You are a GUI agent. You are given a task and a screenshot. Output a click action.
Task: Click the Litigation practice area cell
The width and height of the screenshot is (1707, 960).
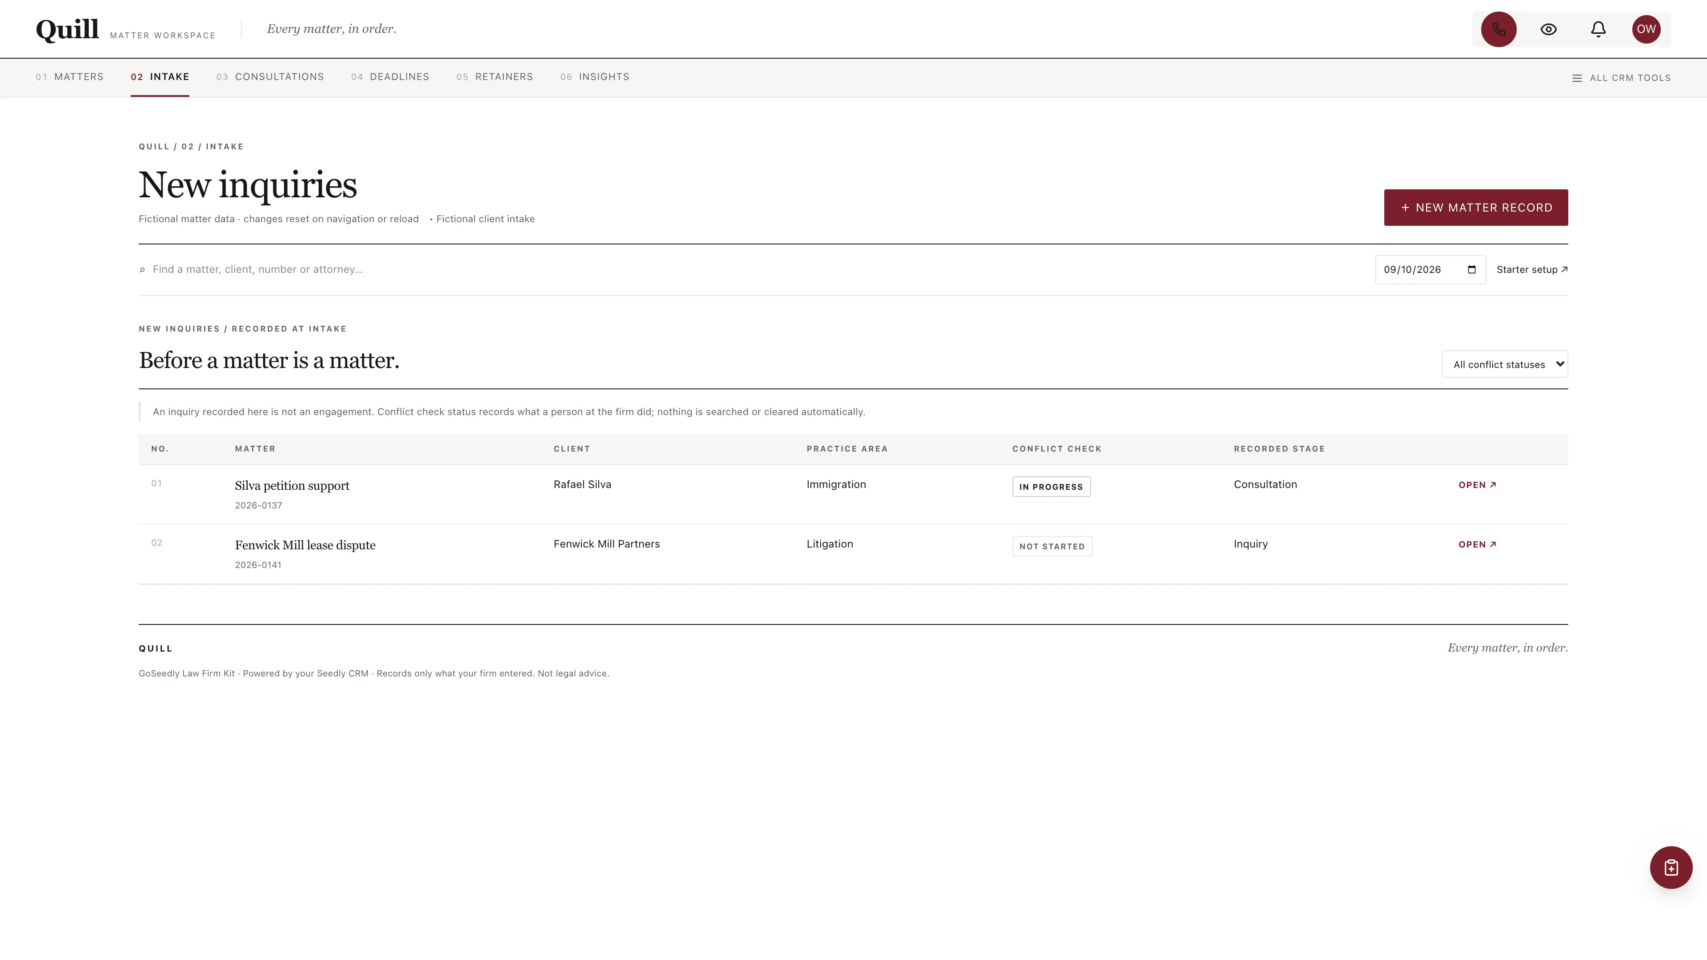click(x=829, y=544)
